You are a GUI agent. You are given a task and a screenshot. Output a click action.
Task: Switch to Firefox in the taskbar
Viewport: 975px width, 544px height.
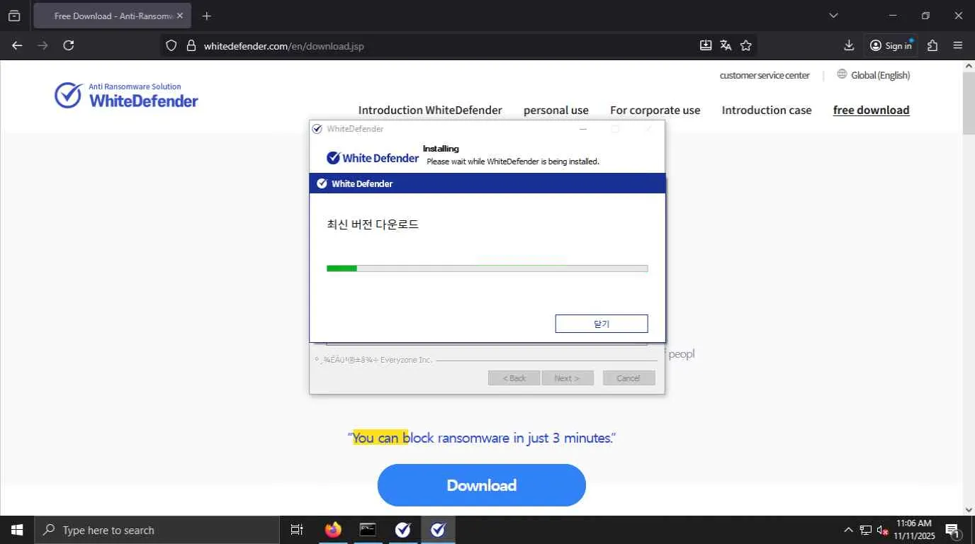tap(332, 530)
